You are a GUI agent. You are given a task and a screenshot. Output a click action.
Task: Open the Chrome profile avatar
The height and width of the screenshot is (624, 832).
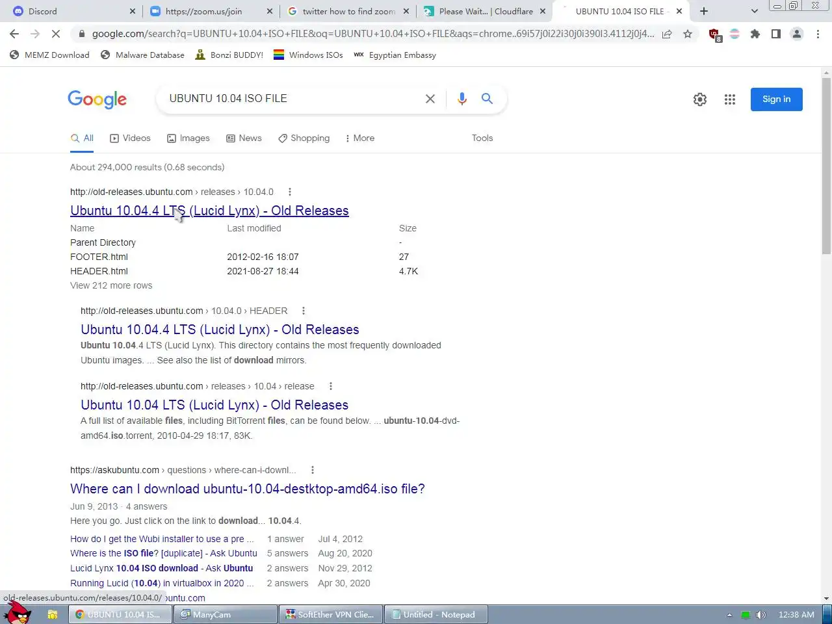(x=797, y=34)
